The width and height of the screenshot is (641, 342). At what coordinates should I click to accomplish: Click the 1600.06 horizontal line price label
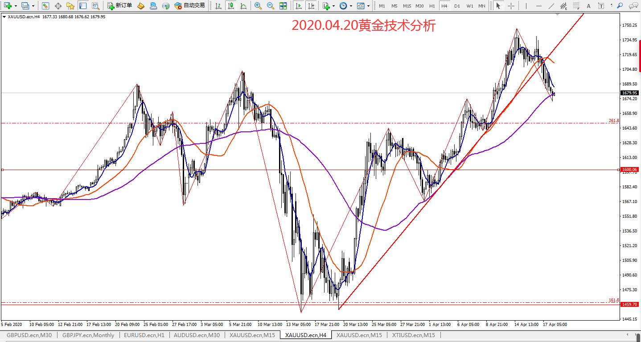pyautogui.click(x=629, y=170)
